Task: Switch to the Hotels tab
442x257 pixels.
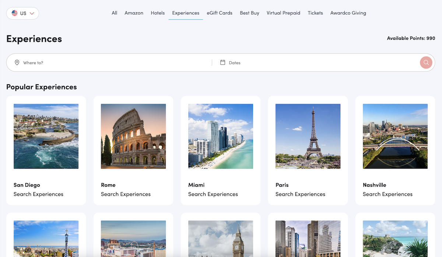Action: pos(158,13)
